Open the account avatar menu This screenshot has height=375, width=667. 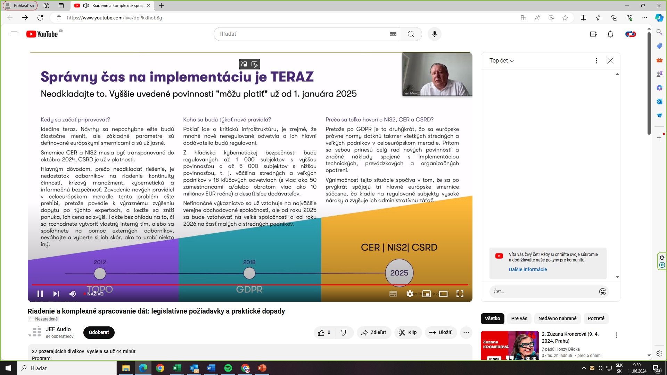click(631, 34)
